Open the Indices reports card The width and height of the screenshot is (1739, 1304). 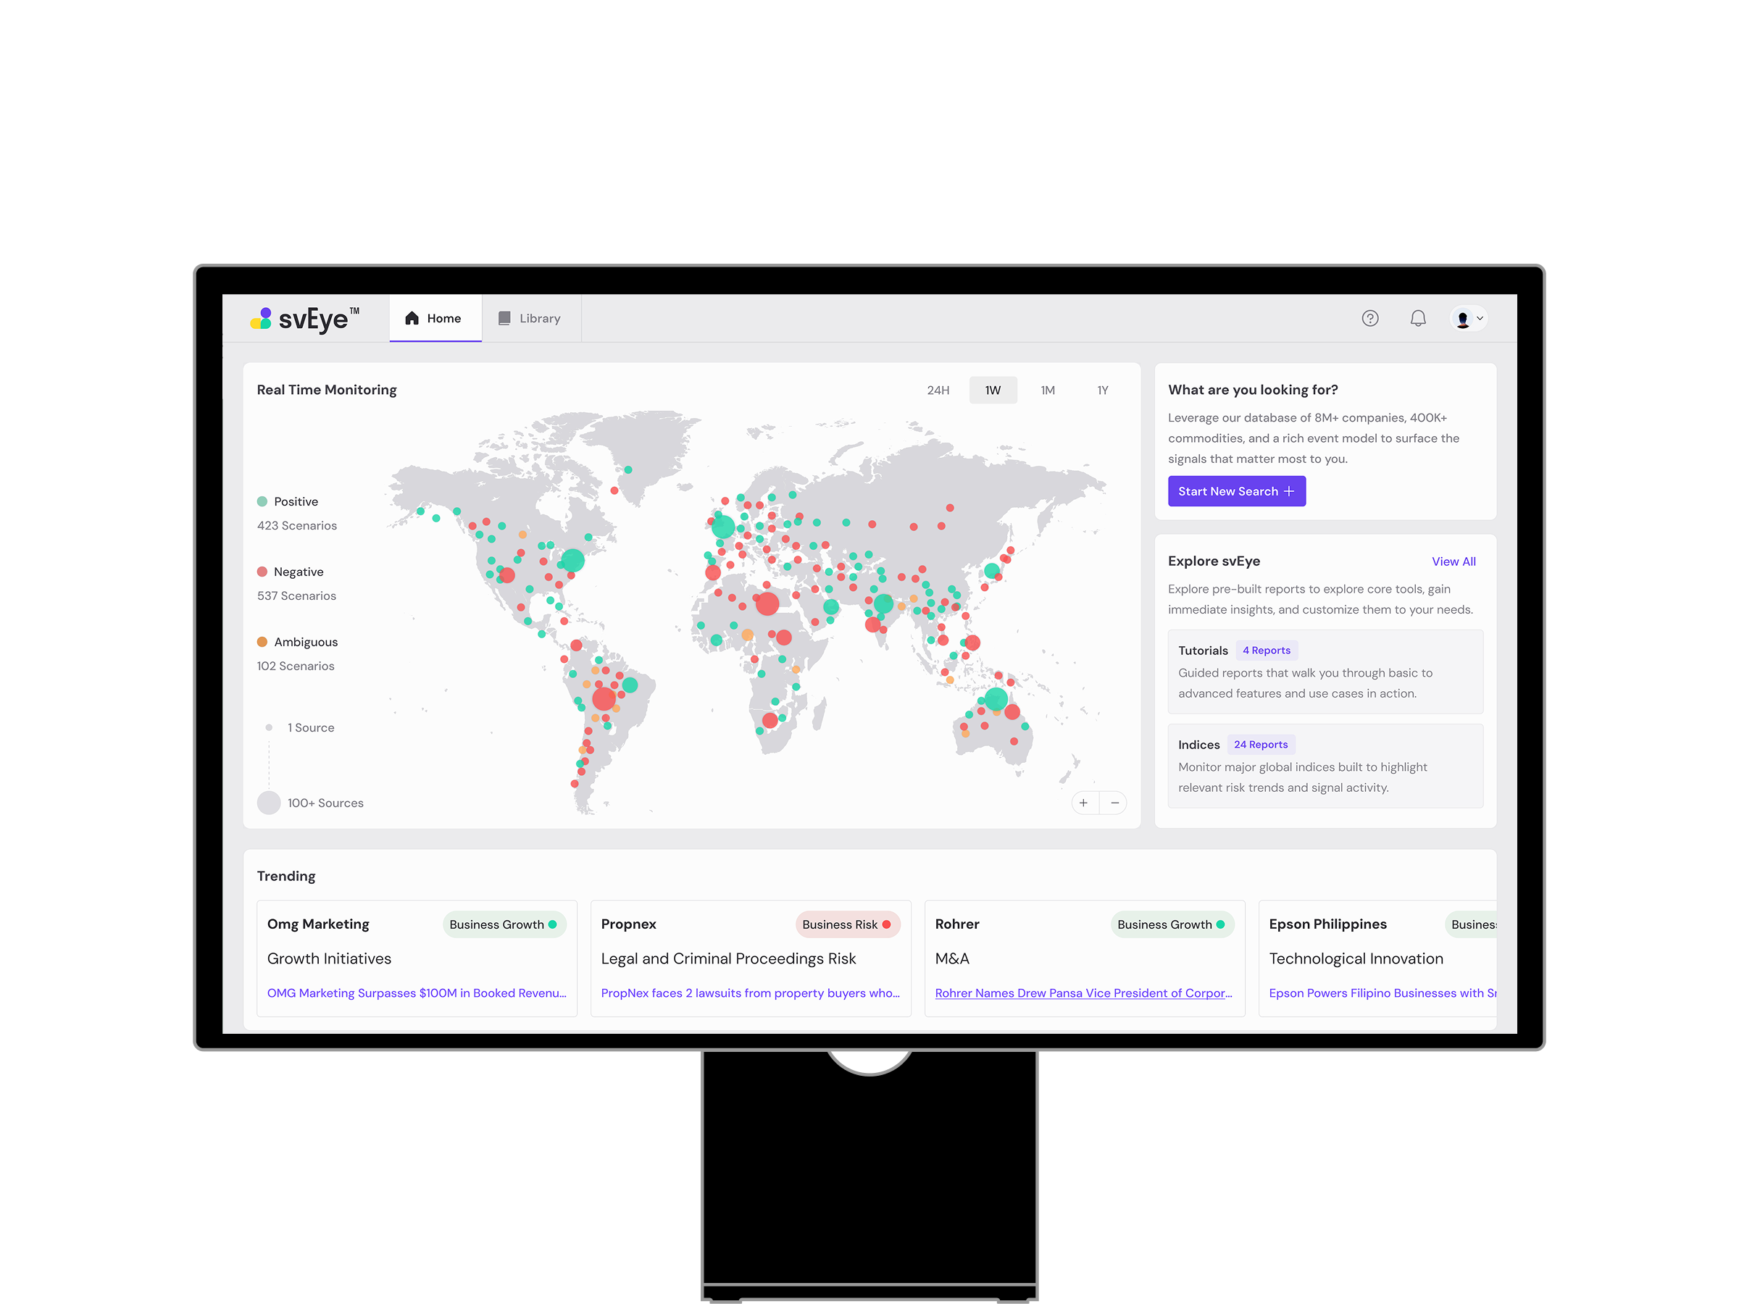click(1325, 766)
